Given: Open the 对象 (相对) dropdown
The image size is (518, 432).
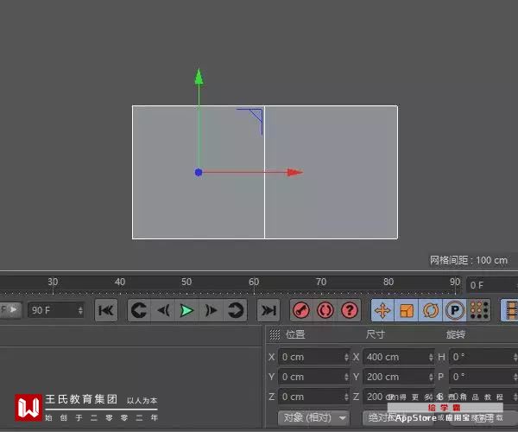Looking at the screenshot, I should coord(313,418).
